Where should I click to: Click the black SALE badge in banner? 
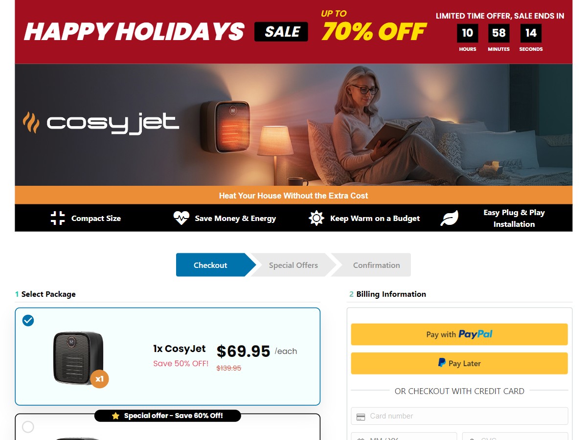281,32
